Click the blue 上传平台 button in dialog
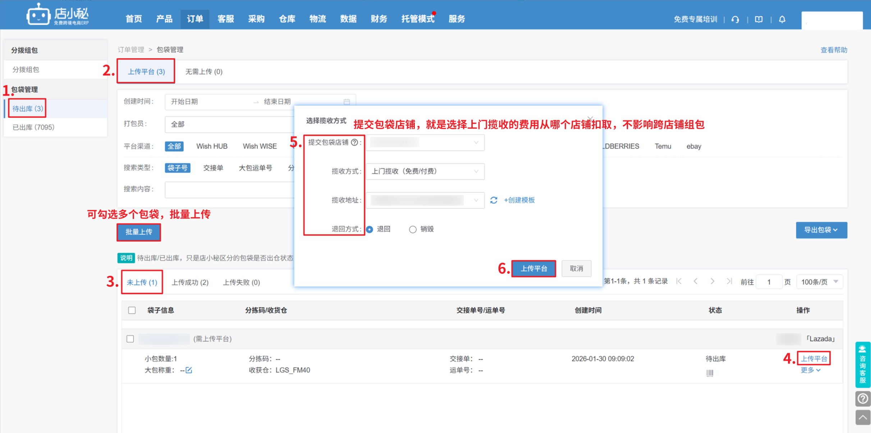 pyautogui.click(x=533, y=268)
